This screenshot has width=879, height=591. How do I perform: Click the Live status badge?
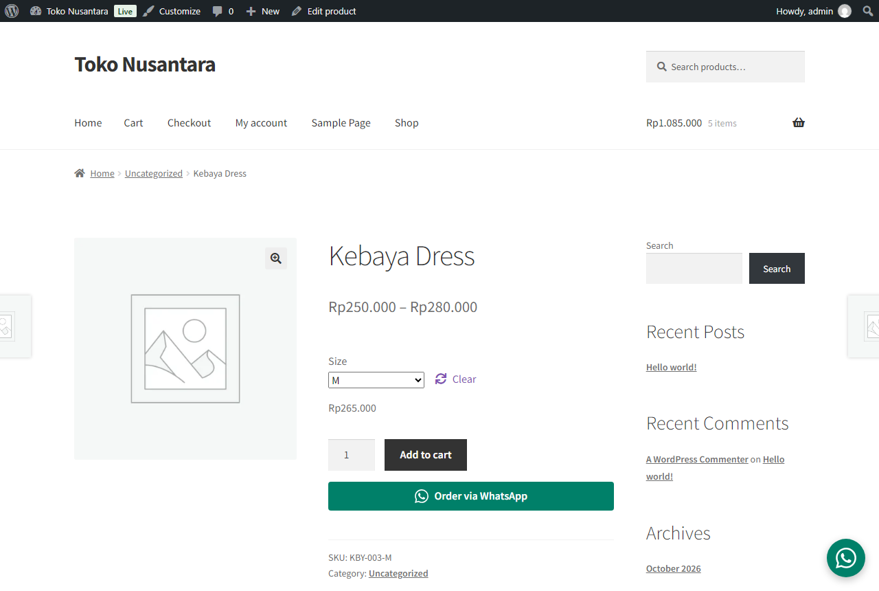[x=125, y=11]
